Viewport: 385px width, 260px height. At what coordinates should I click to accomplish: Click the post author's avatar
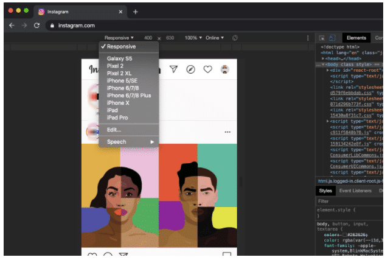click(x=93, y=132)
